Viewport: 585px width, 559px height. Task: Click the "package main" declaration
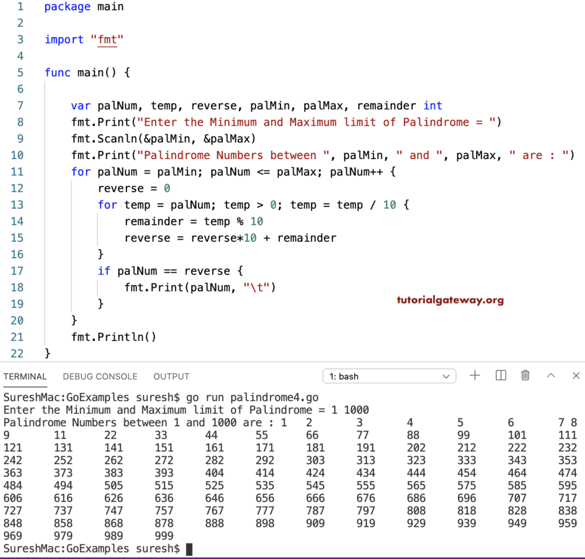coord(83,7)
